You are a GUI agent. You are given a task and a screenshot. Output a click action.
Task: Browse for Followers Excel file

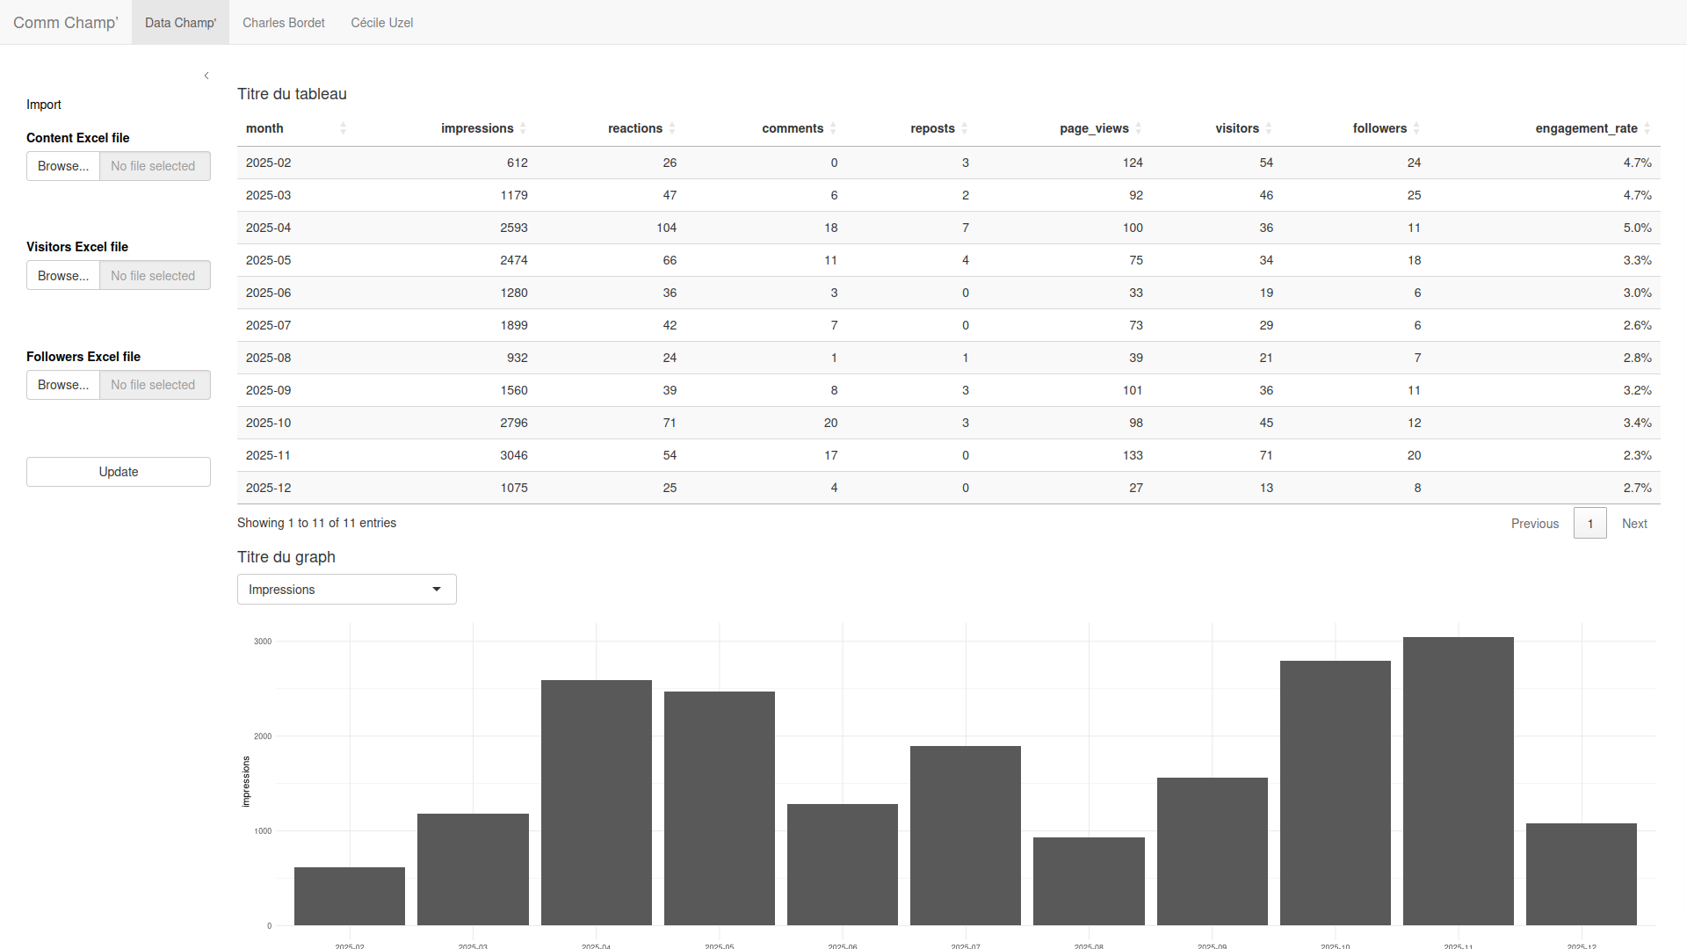point(63,385)
